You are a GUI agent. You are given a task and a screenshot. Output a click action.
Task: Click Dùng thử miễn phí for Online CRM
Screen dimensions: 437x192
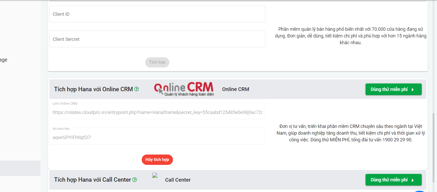pyautogui.click(x=393, y=89)
